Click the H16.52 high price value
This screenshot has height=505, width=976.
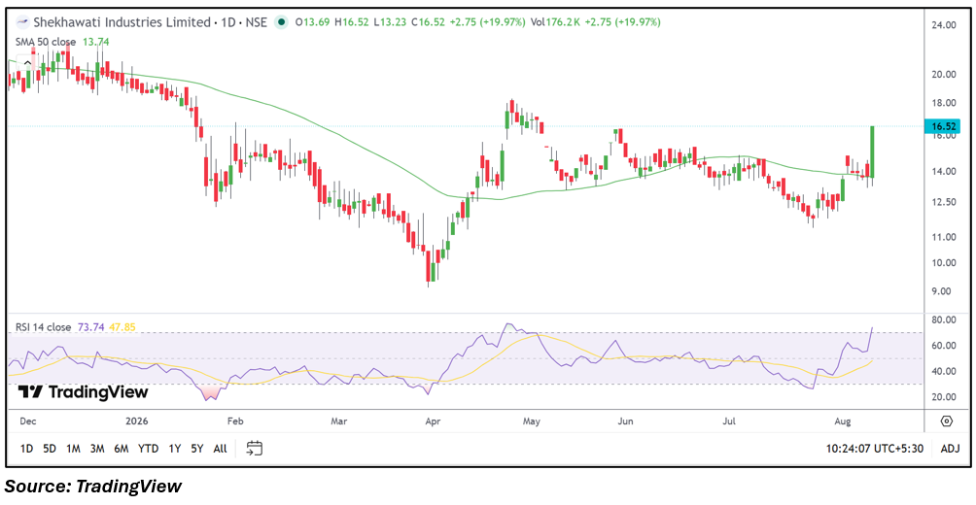point(353,22)
